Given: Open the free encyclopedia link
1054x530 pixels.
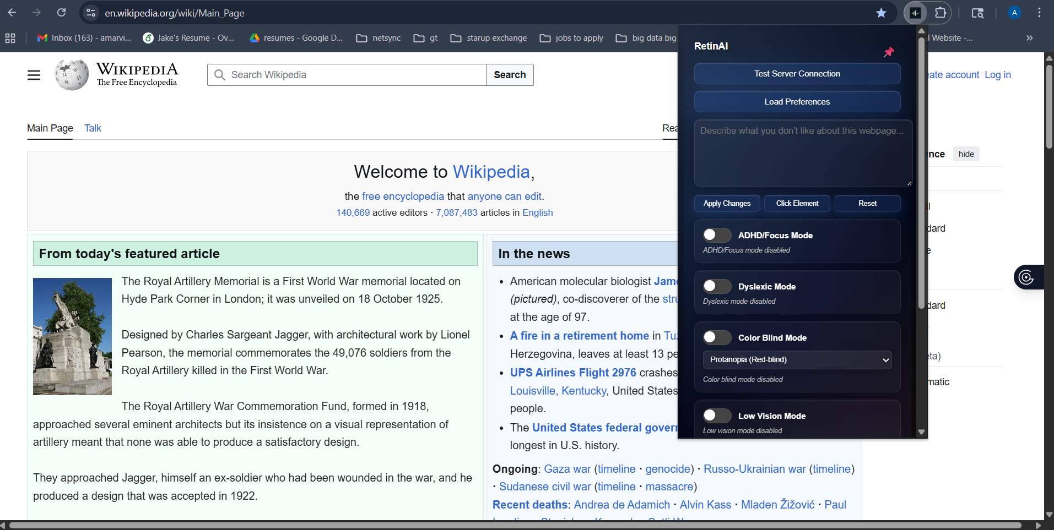Looking at the screenshot, I should pyautogui.click(x=403, y=196).
